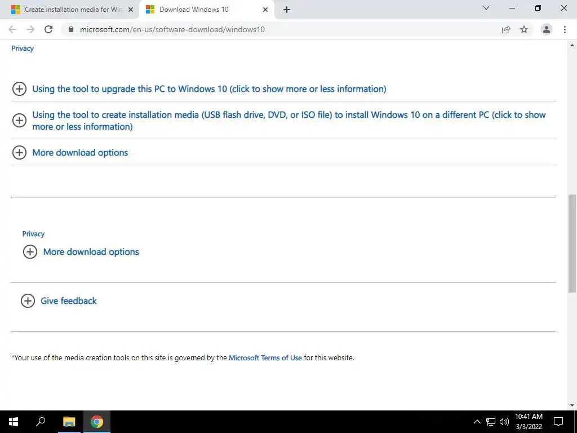
Task: Expand upper More download options plus icon
Action: click(x=19, y=152)
